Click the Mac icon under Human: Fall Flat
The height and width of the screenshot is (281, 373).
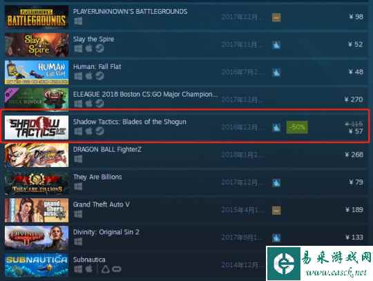(88, 76)
